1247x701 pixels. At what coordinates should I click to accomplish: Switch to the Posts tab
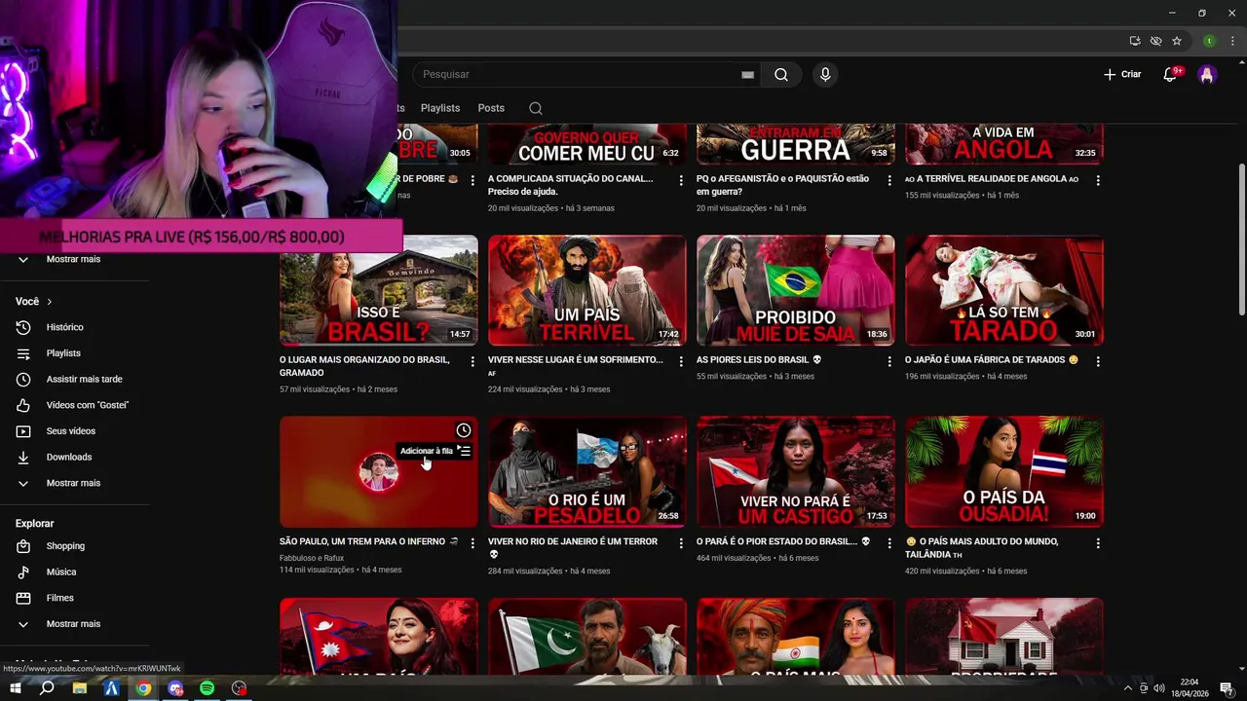coord(491,108)
